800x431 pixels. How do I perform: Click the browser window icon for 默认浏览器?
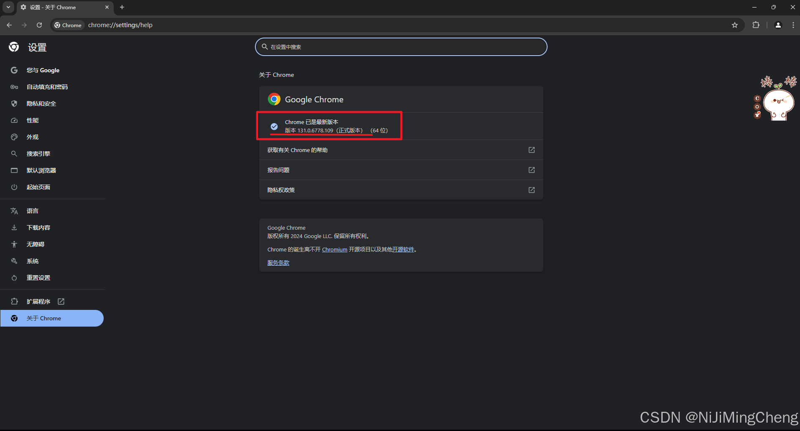[x=14, y=170]
